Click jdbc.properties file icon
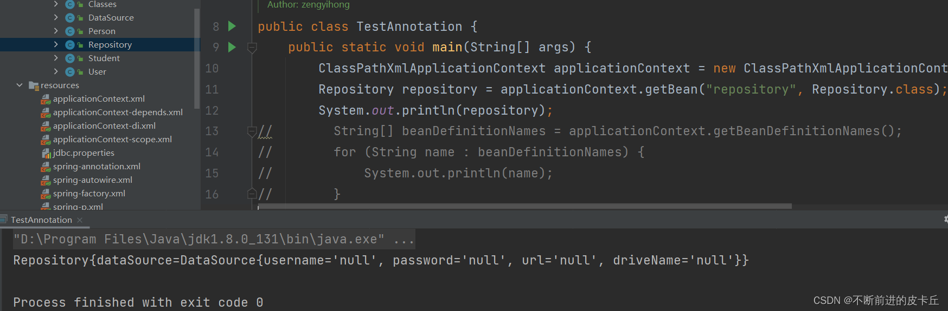 point(46,153)
